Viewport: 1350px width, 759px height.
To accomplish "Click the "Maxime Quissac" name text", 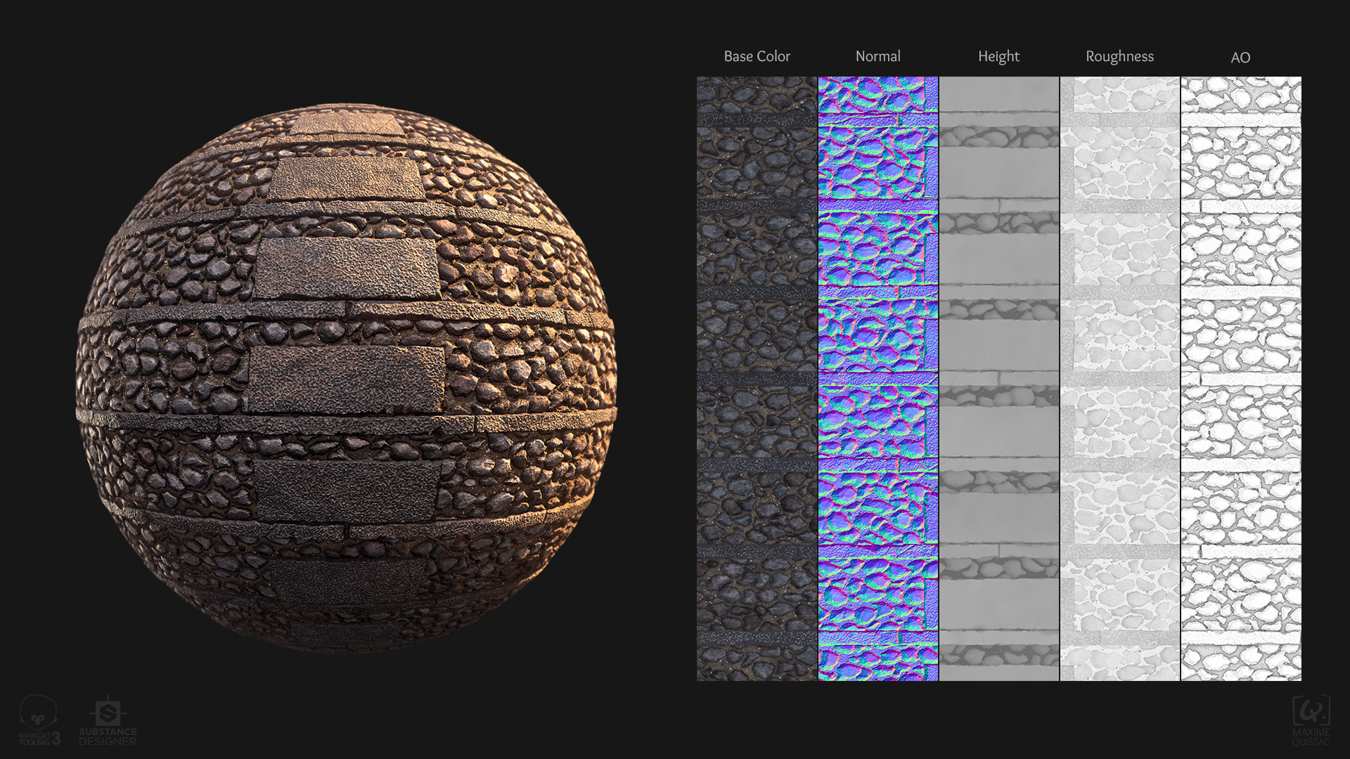I will [1311, 737].
